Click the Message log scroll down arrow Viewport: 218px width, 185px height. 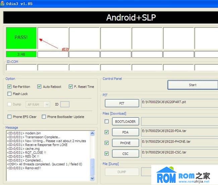point(92,178)
